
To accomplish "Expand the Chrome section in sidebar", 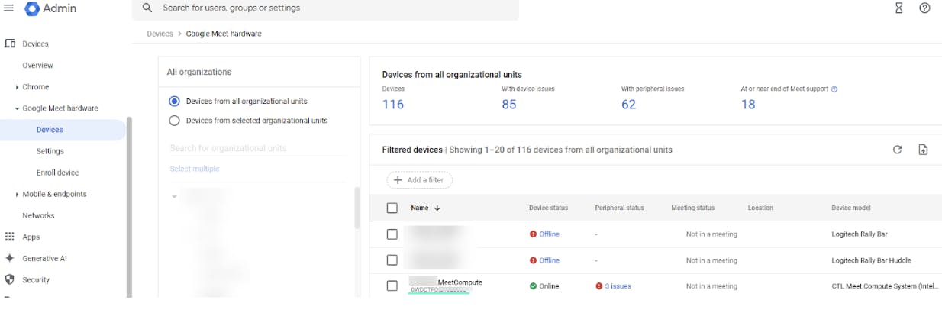I will [17, 87].
